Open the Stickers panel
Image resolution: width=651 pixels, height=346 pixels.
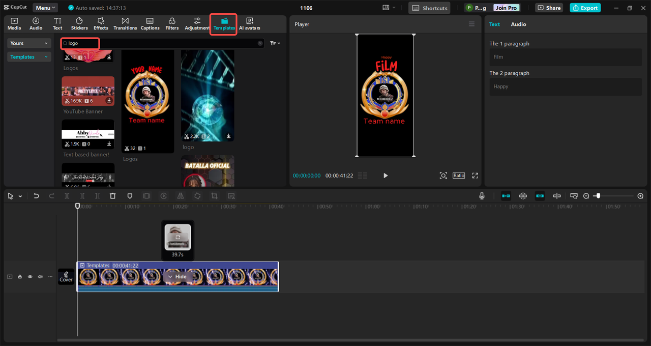point(79,23)
